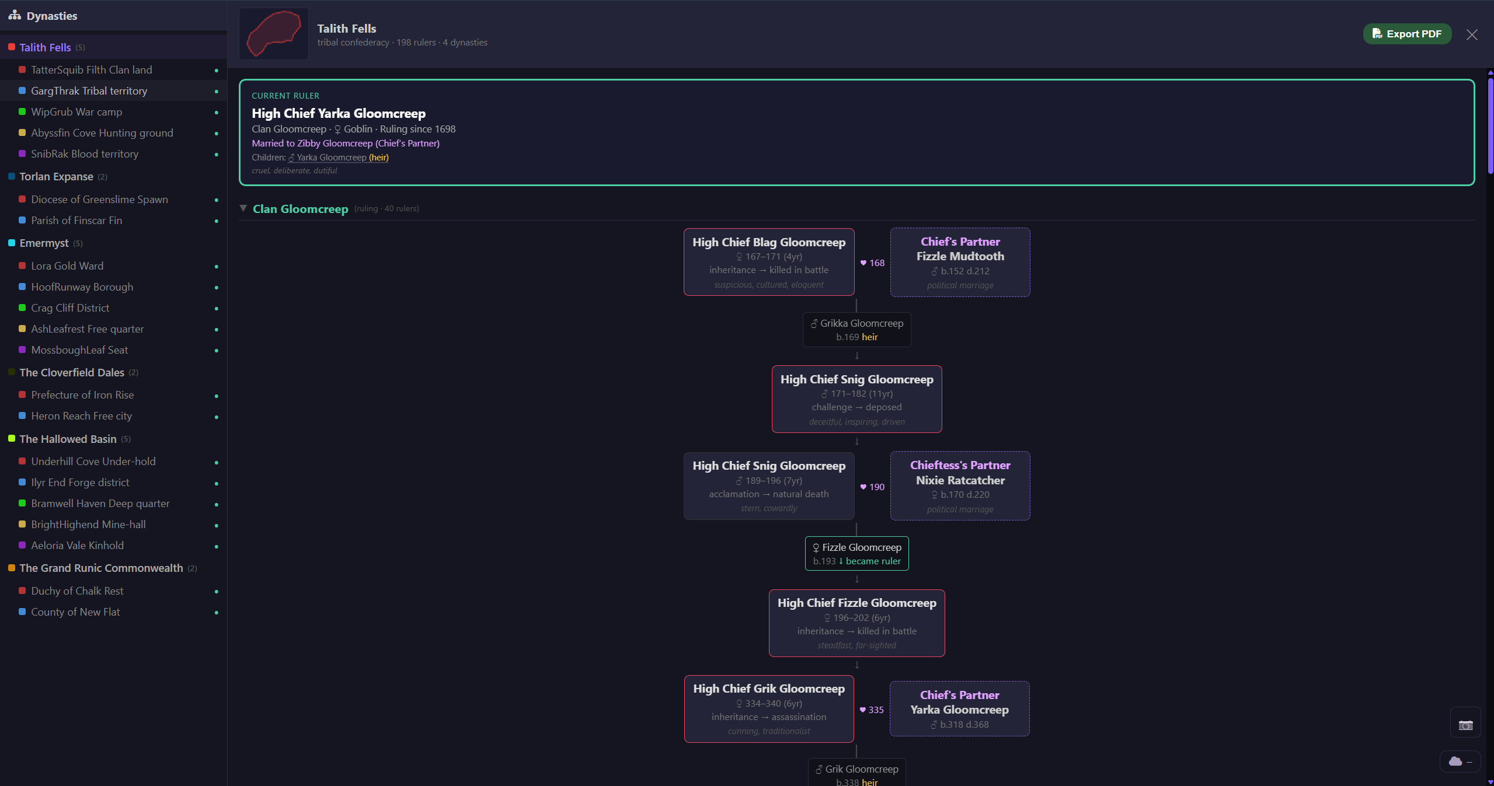Click the Dynasties hierarchy icon

click(15, 15)
